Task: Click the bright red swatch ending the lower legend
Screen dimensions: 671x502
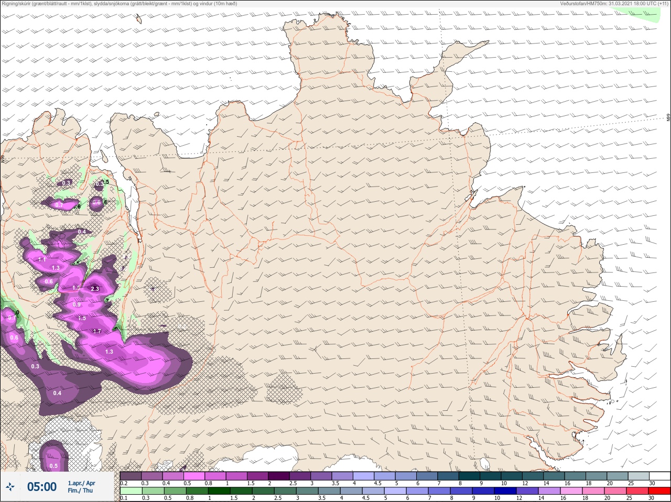Action: (659, 492)
